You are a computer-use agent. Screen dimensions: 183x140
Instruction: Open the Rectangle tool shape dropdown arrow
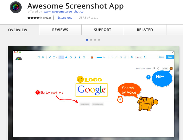[x=57, y=57]
